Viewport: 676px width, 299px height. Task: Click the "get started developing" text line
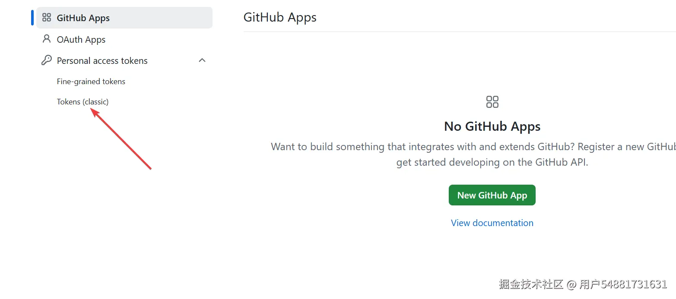492,162
